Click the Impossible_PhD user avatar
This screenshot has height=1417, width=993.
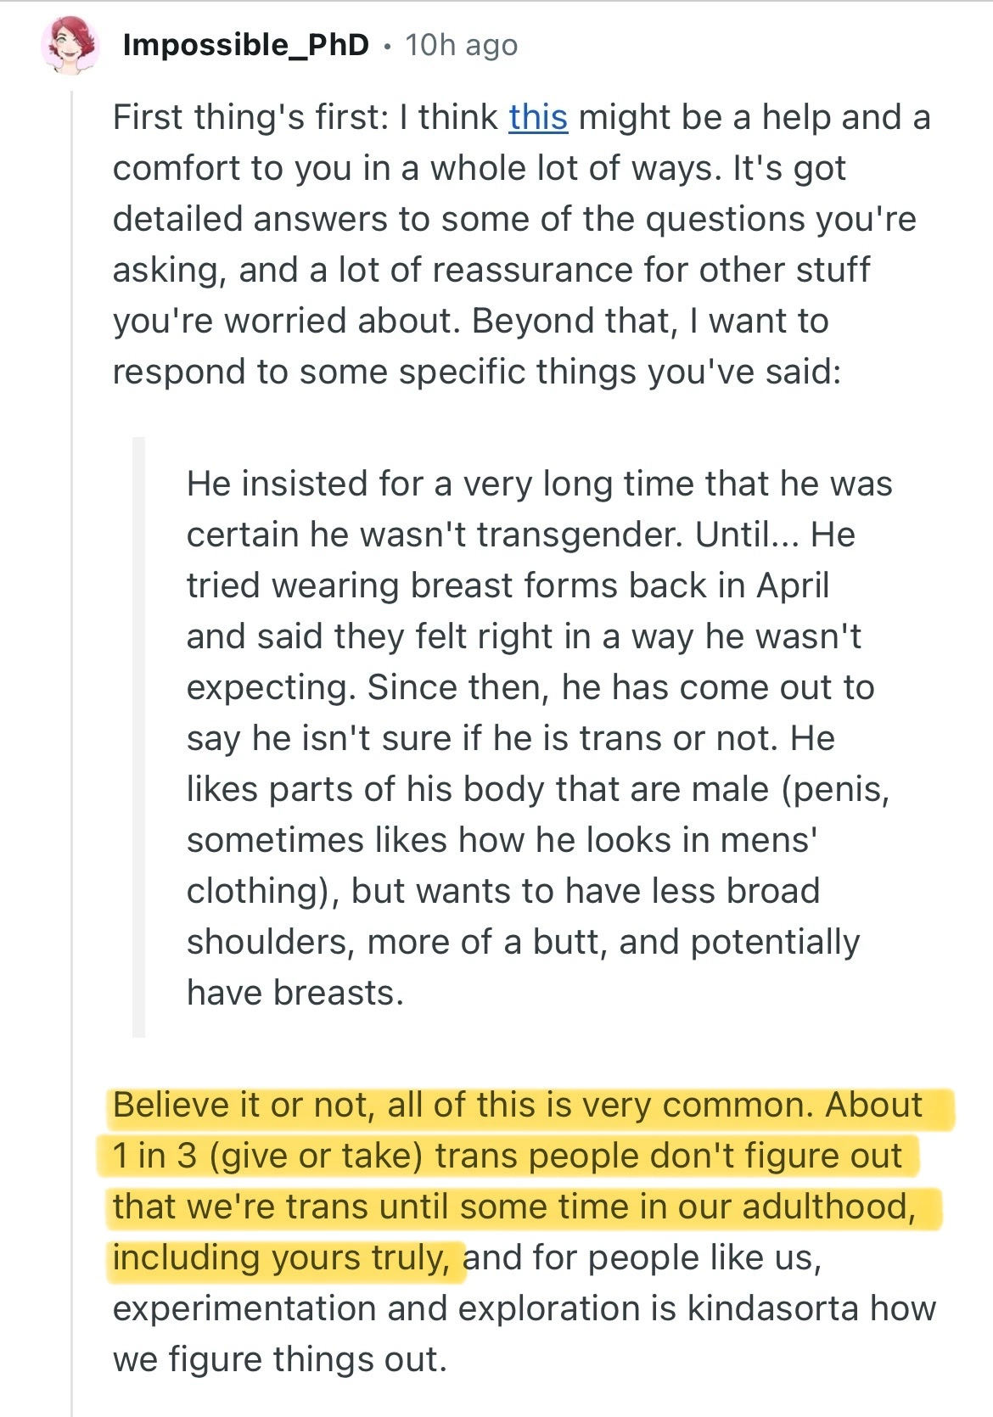point(70,45)
